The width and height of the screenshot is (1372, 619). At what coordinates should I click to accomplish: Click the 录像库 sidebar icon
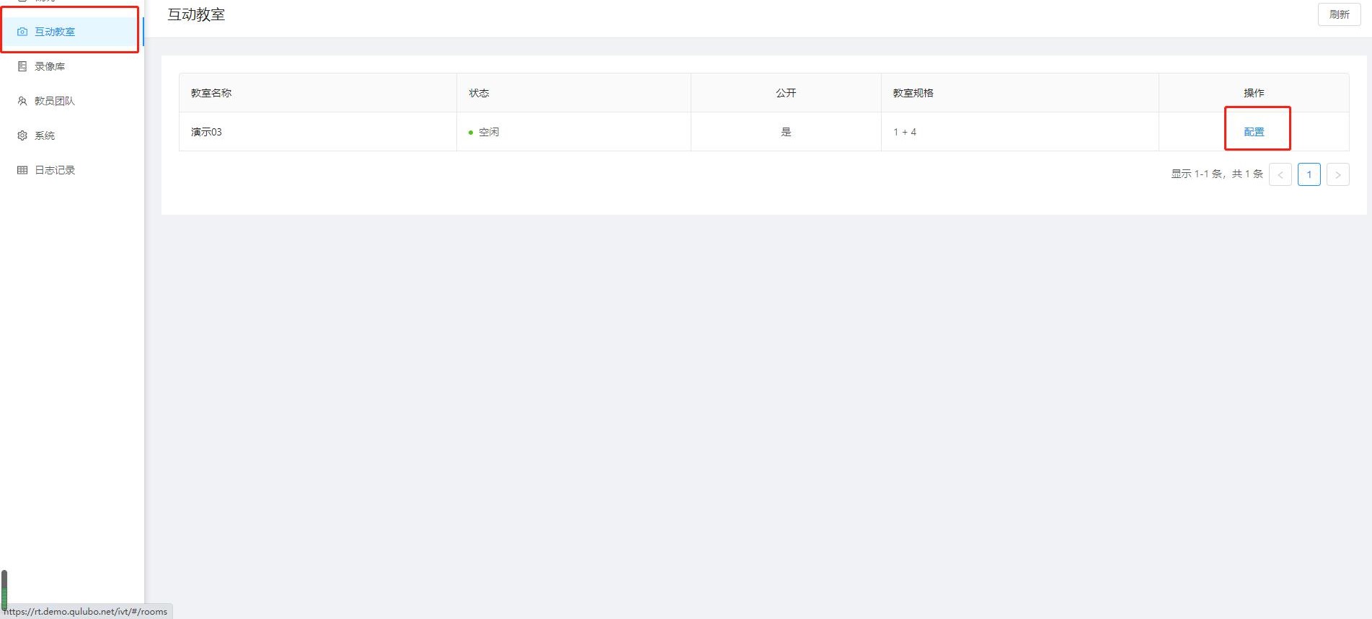click(22, 66)
